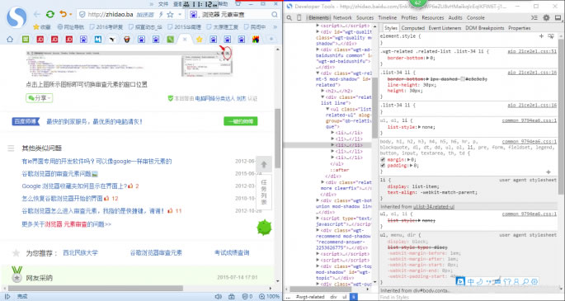The width and height of the screenshot is (565, 301).
Task: Click the page horizontal scrollbar thumb
Action: click(x=96, y=289)
